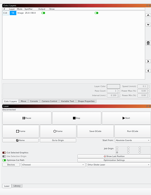Delete layer using the trash can icon
The image size is (151, 195).
tap(148, 43)
